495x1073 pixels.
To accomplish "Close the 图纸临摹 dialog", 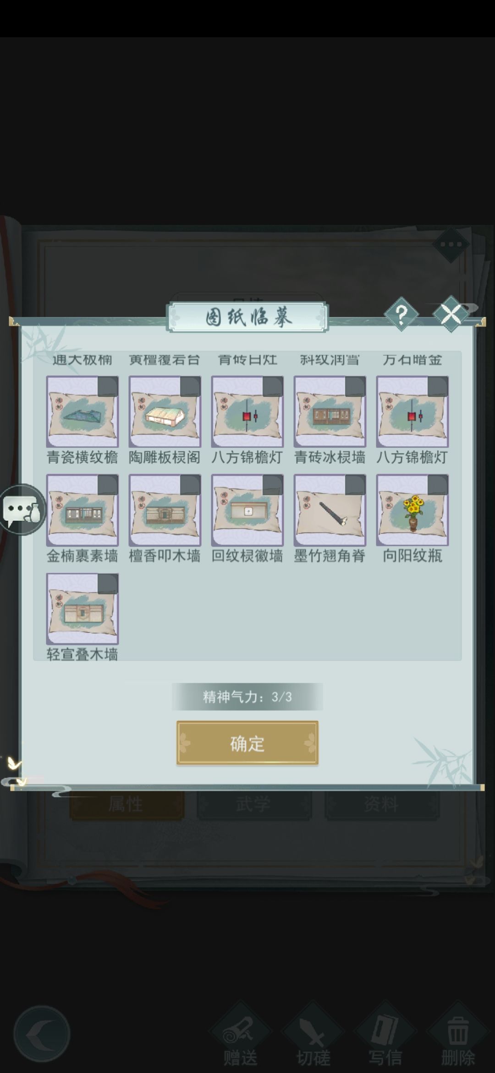I will tap(451, 315).
